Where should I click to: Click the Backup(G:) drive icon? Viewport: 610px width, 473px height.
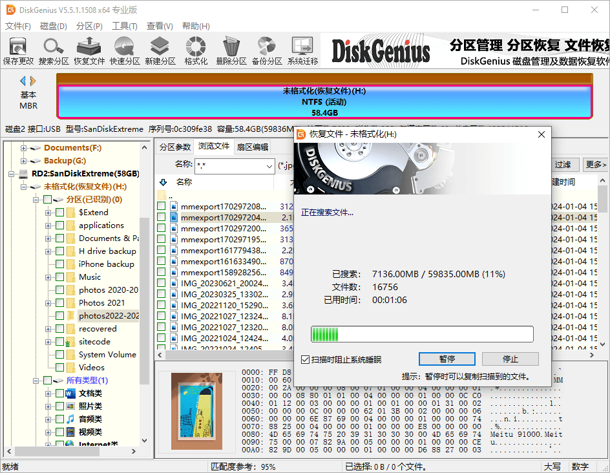(36, 161)
